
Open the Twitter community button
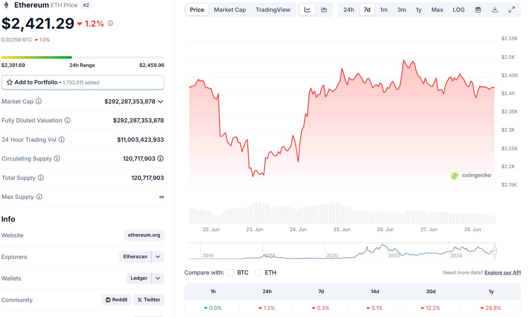(149, 300)
